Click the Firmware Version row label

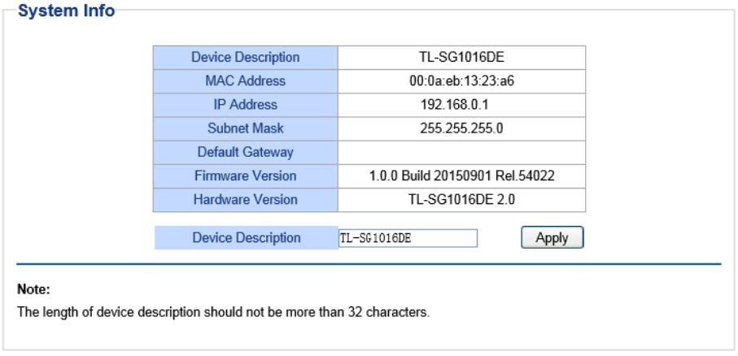(245, 176)
